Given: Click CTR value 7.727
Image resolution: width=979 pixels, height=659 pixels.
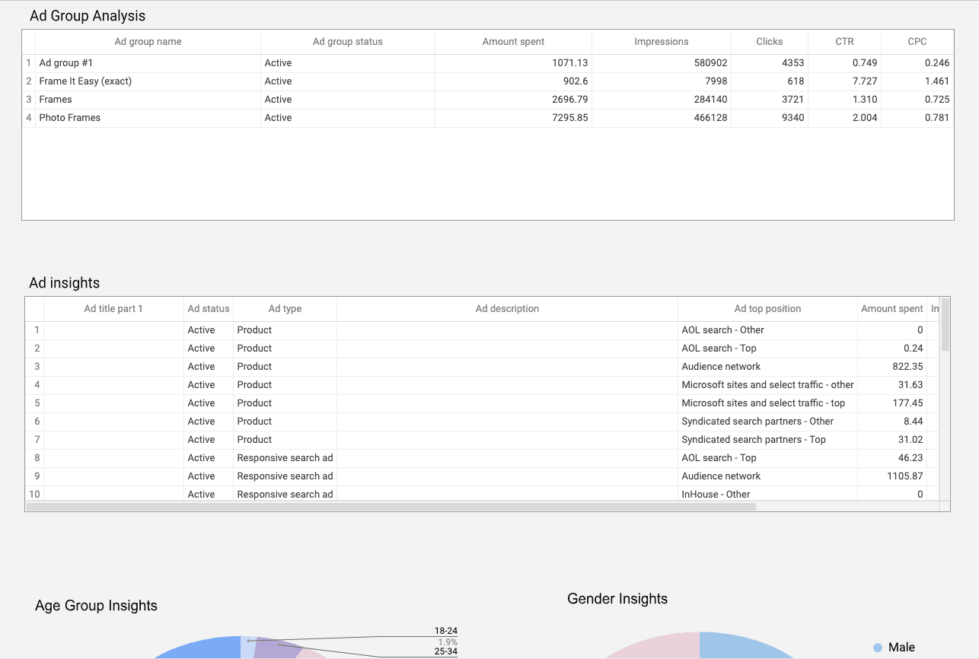Looking at the screenshot, I should [x=865, y=81].
